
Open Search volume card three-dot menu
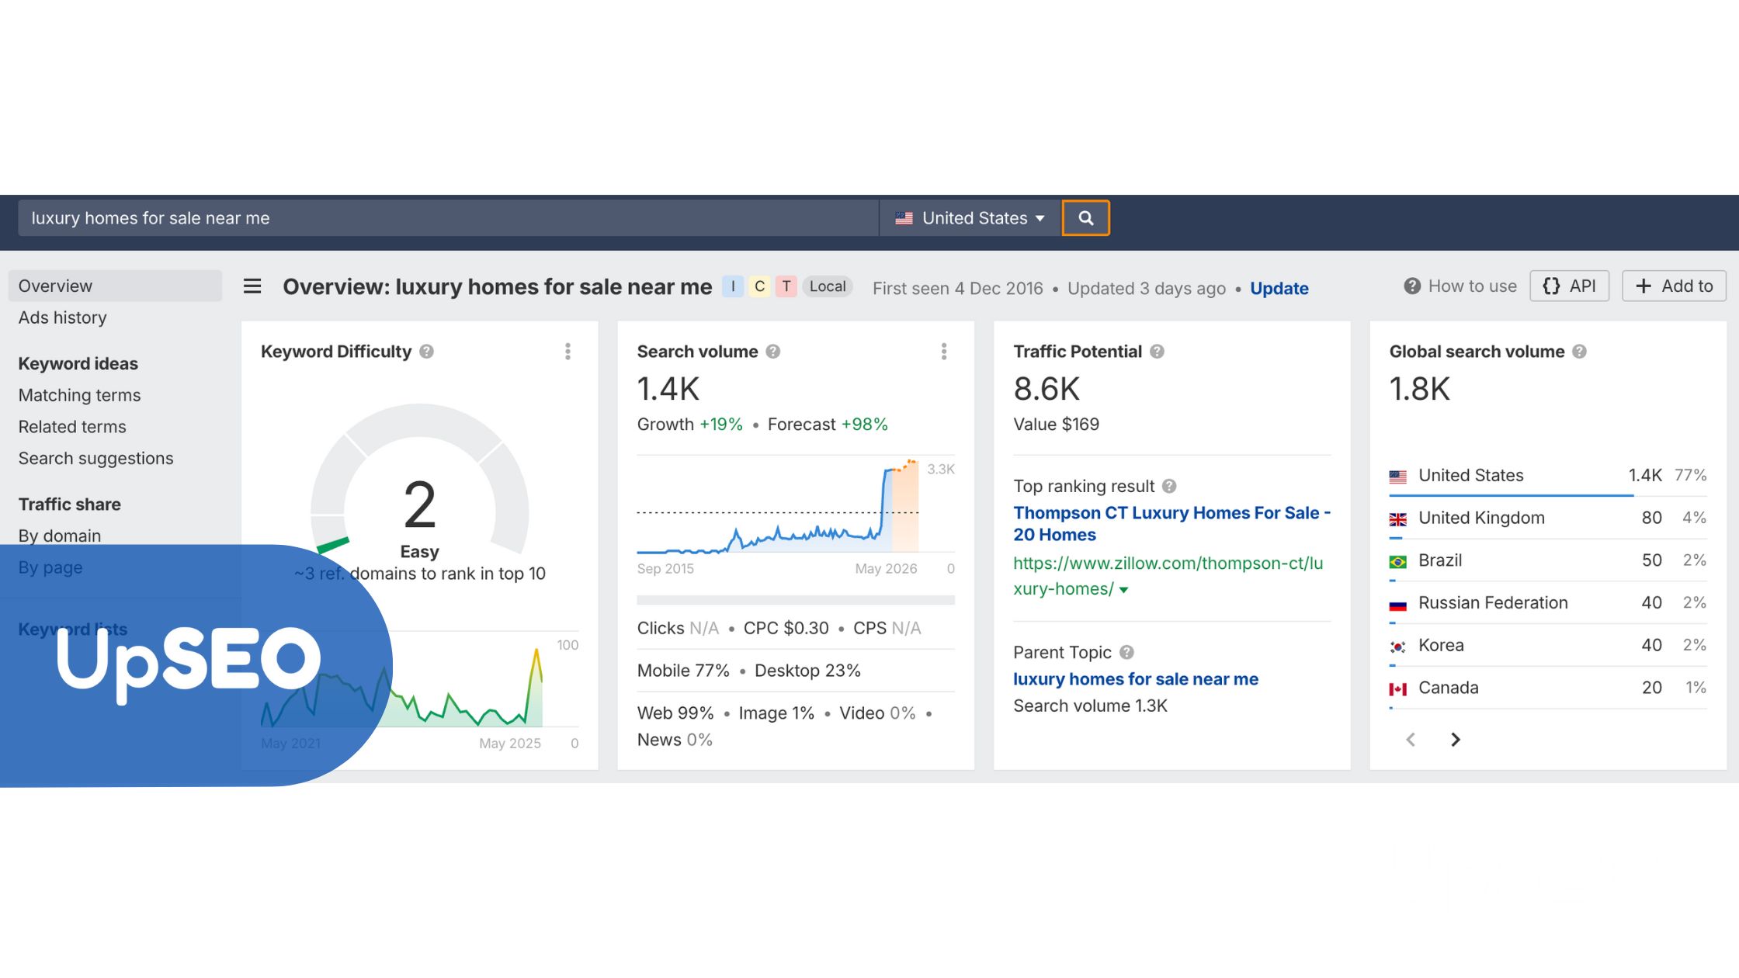944,352
